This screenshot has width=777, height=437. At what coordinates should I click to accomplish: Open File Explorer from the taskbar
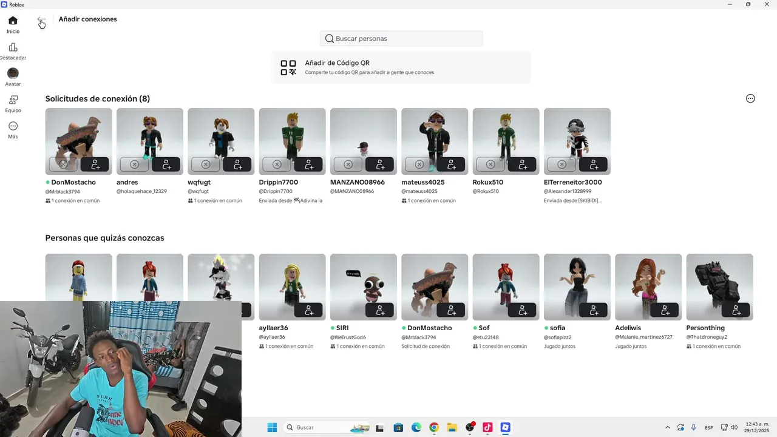click(452, 427)
